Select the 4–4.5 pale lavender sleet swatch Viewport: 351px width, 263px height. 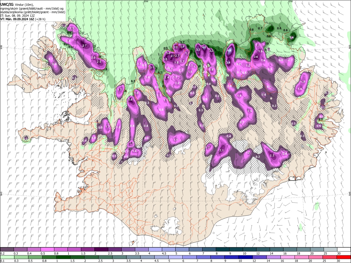coord(155,249)
